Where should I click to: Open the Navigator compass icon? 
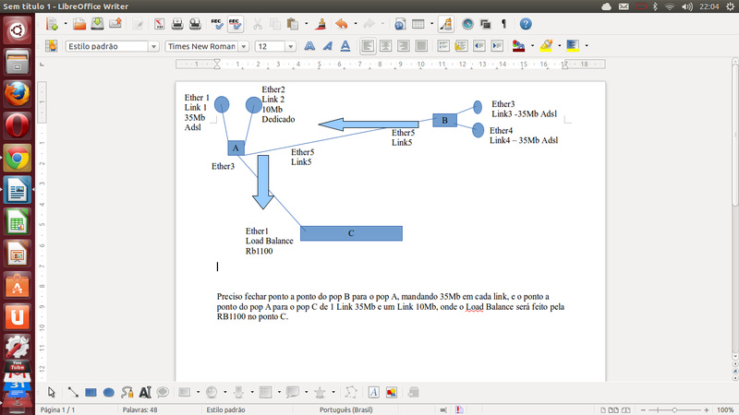coord(467,24)
